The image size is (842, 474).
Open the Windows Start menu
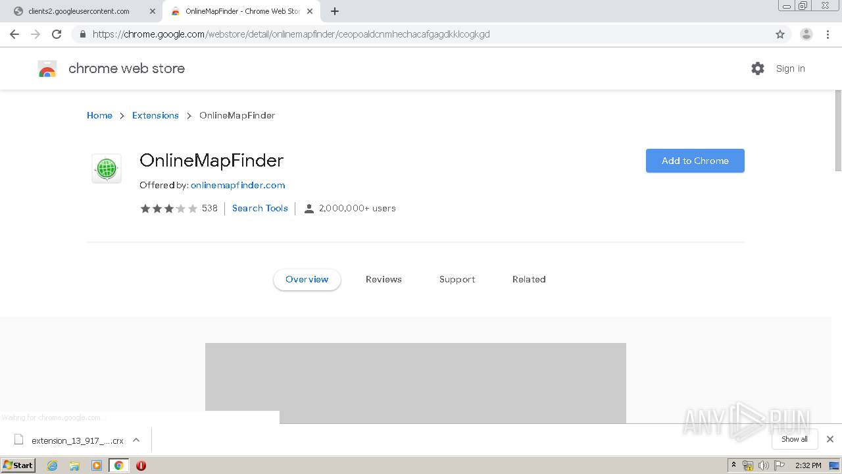click(18, 465)
